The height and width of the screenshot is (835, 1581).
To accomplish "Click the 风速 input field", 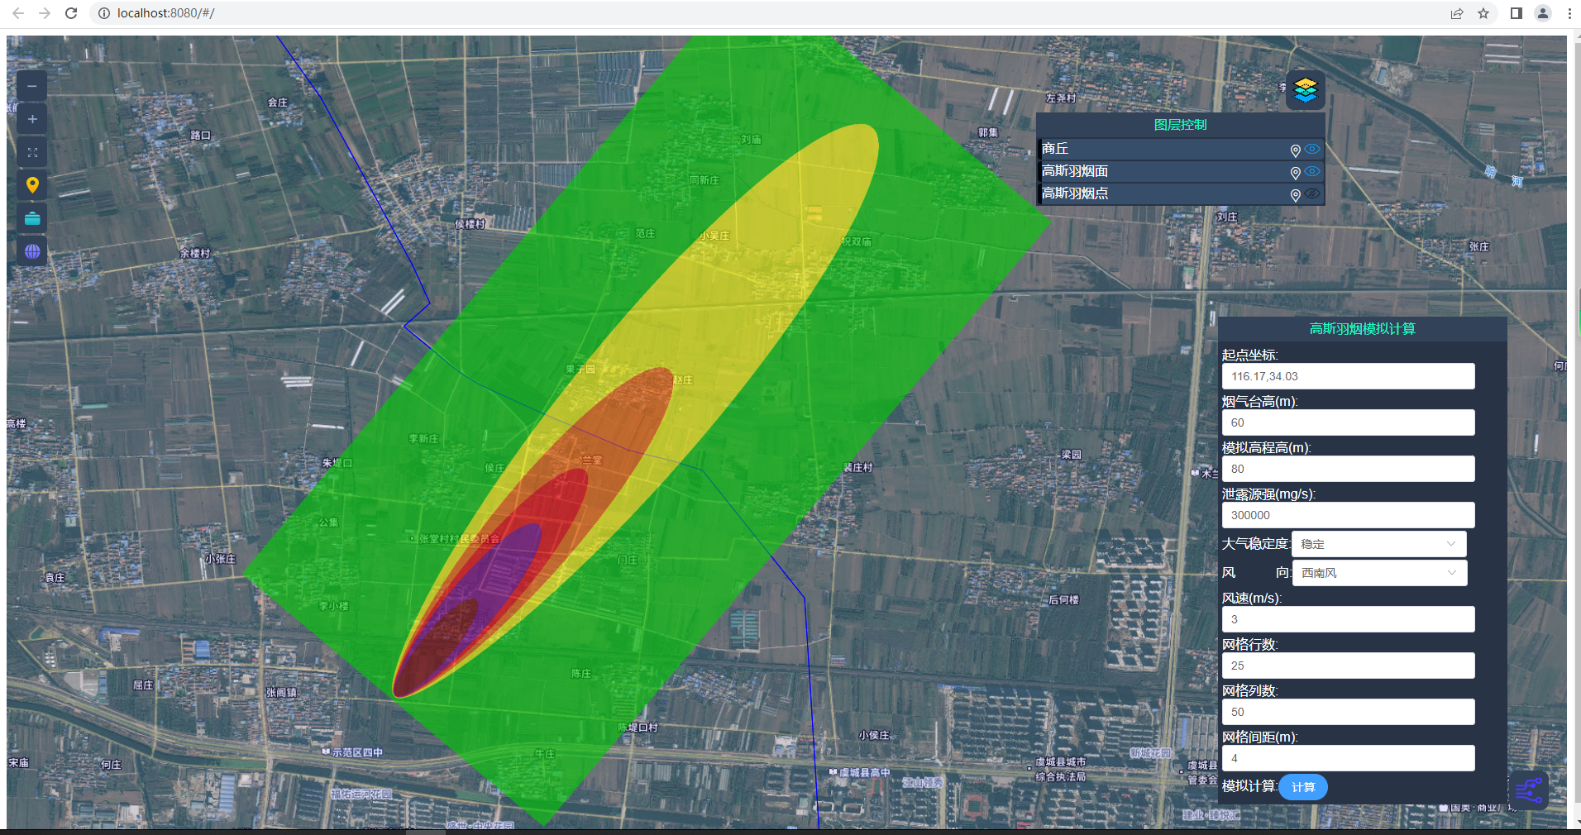I will click(x=1348, y=619).
